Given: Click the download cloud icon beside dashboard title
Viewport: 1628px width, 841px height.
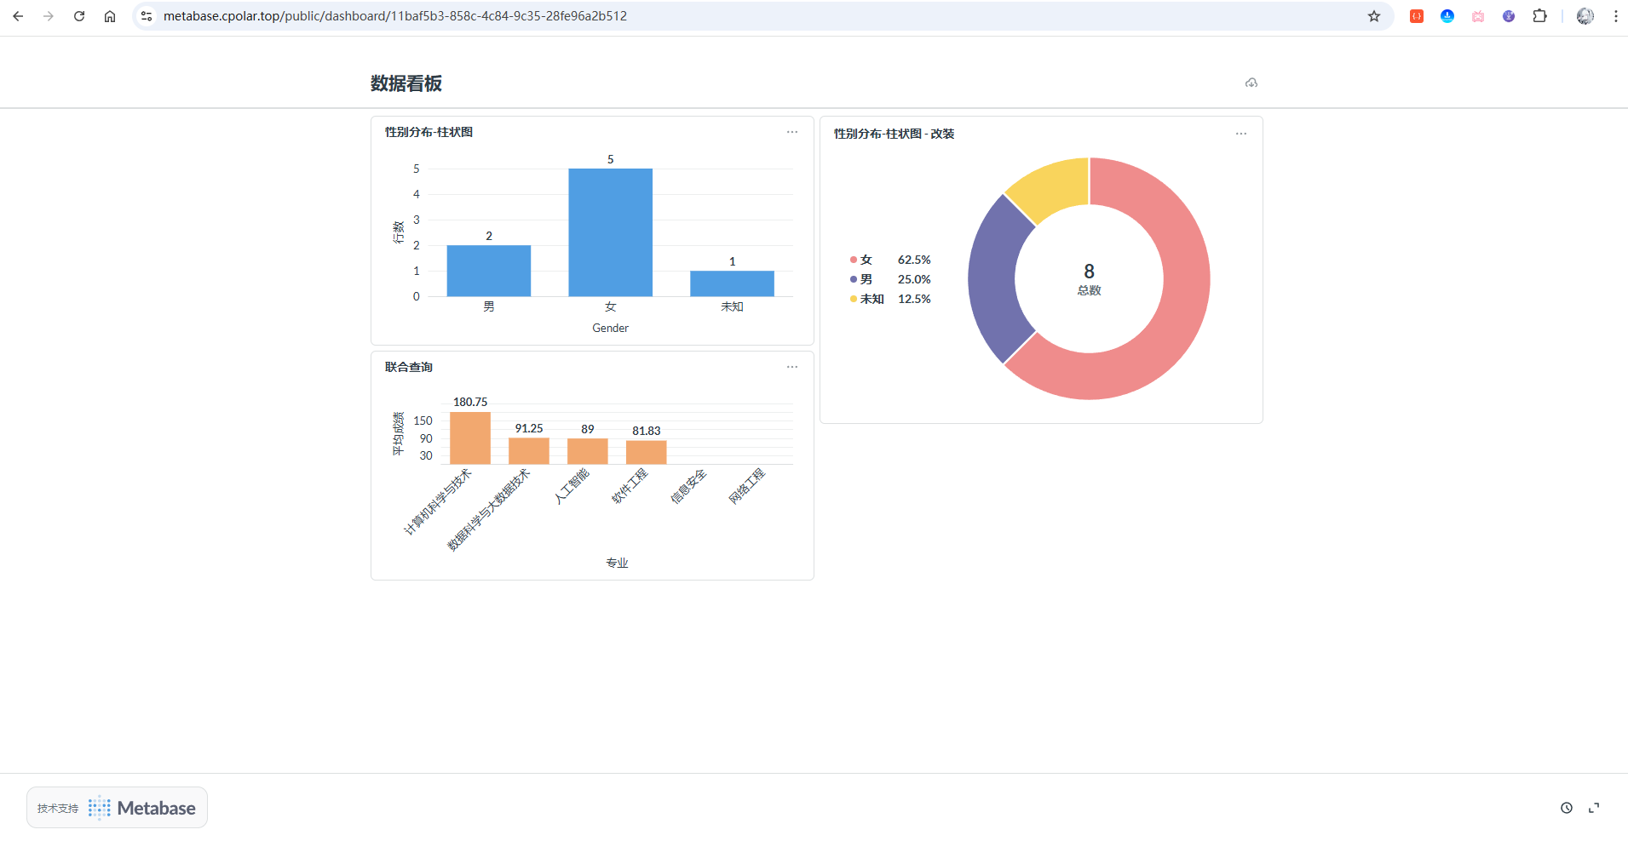Looking at the screenshot, I should click(x=1251, y=83).
